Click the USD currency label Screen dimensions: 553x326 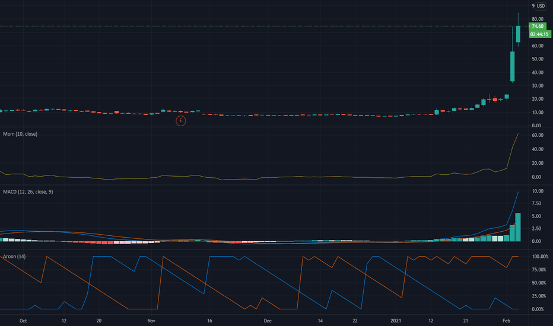541,6
